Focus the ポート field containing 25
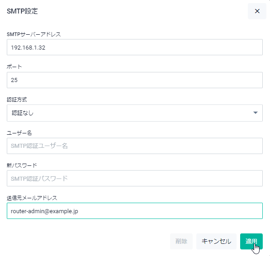This screenshot has height=256, width=270. (135, 80)
